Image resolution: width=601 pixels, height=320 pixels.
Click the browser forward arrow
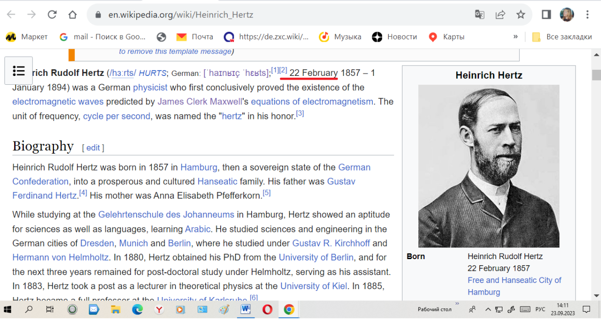point(31,15)
